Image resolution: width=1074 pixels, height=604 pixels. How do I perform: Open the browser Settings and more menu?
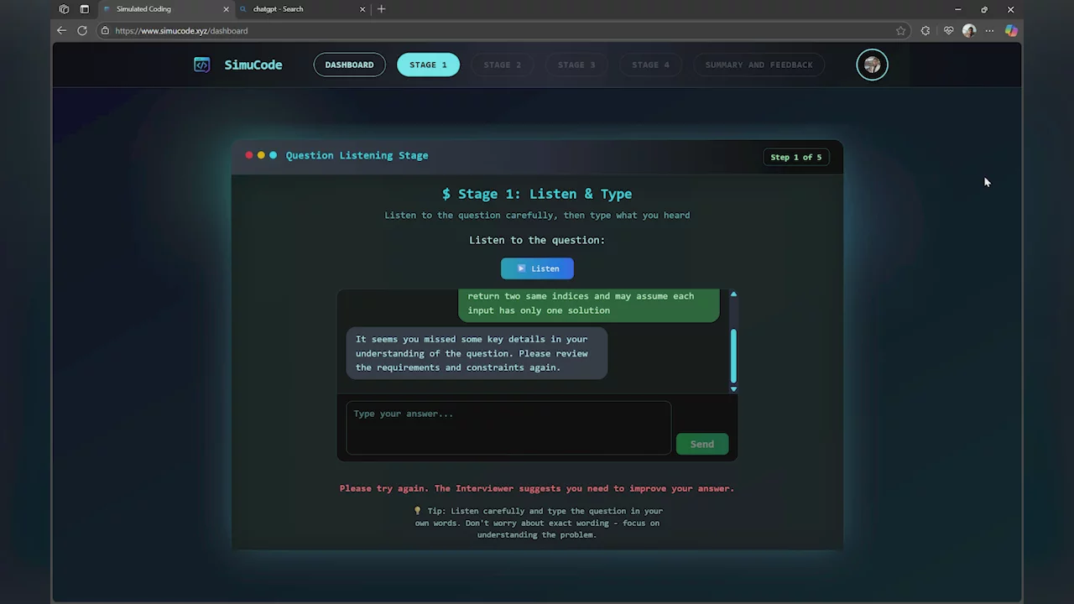pyautogui.click(x=990, y=31)
